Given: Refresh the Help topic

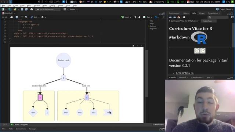Looking at the screenshot, I should (232, 17).
